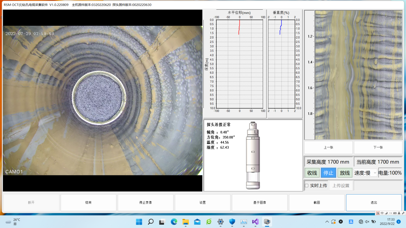This screenshot has width=406, height=228.
Task: Click the speaker volume tray icon
Action: click(x=367, y=222)
